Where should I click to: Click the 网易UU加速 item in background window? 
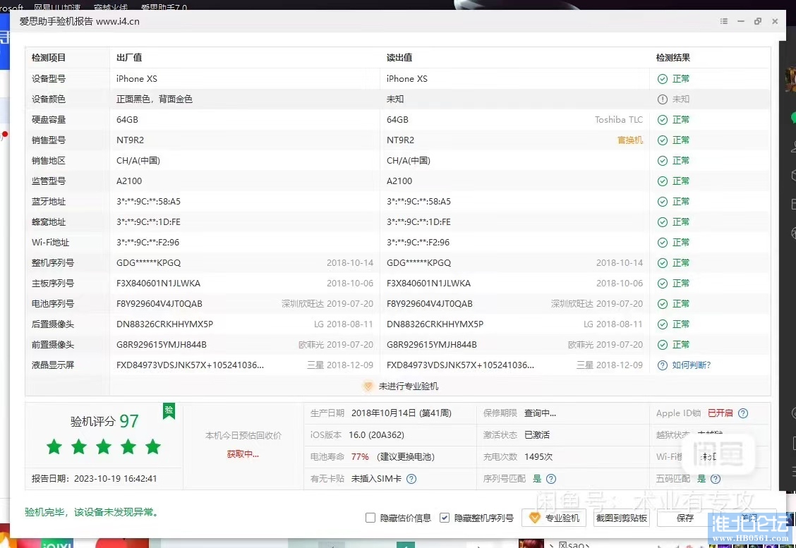click(57, 7)
